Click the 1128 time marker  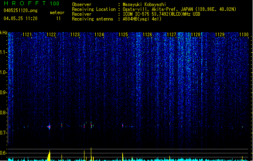coord(196,35)
